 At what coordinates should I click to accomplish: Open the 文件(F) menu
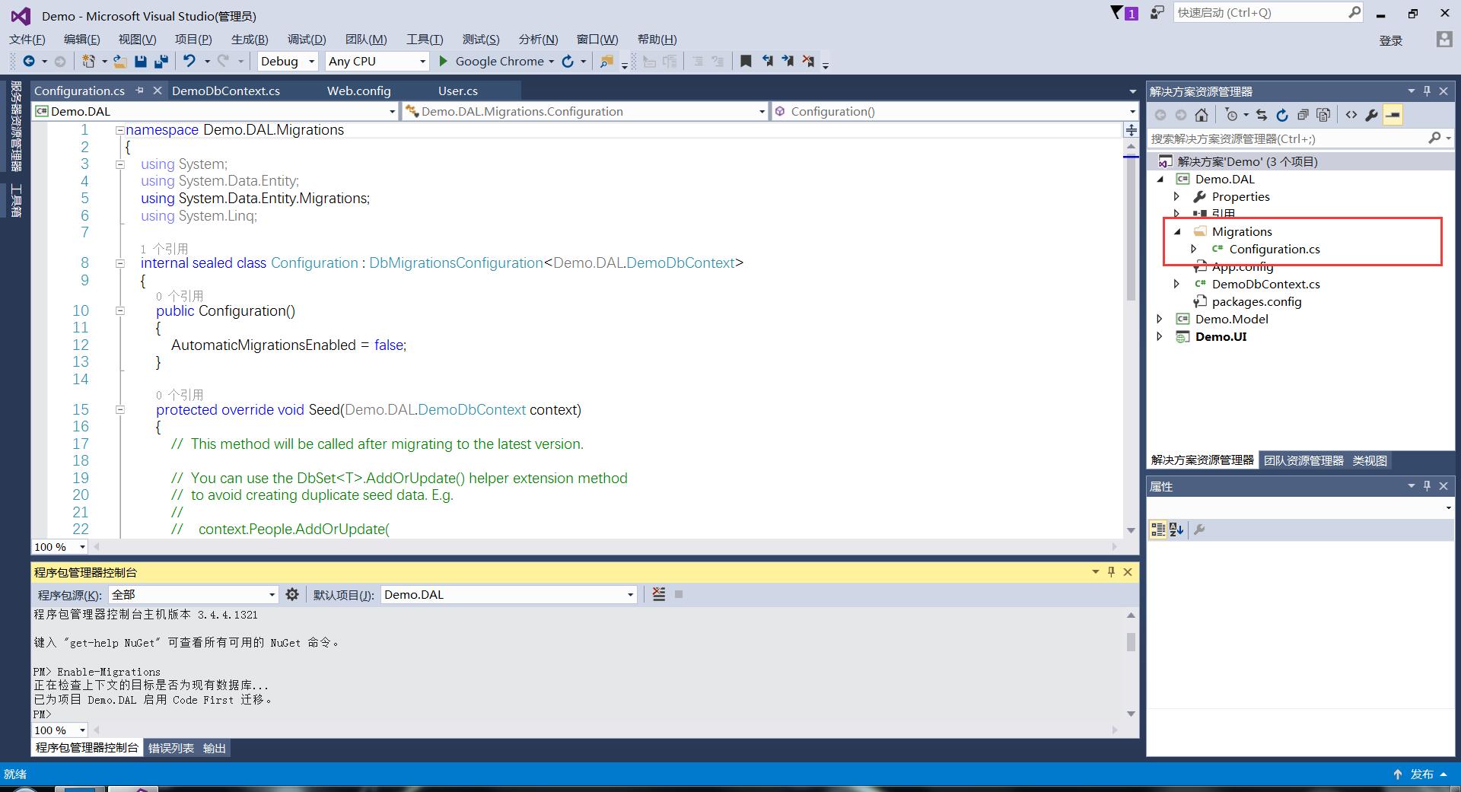[27, 40]
